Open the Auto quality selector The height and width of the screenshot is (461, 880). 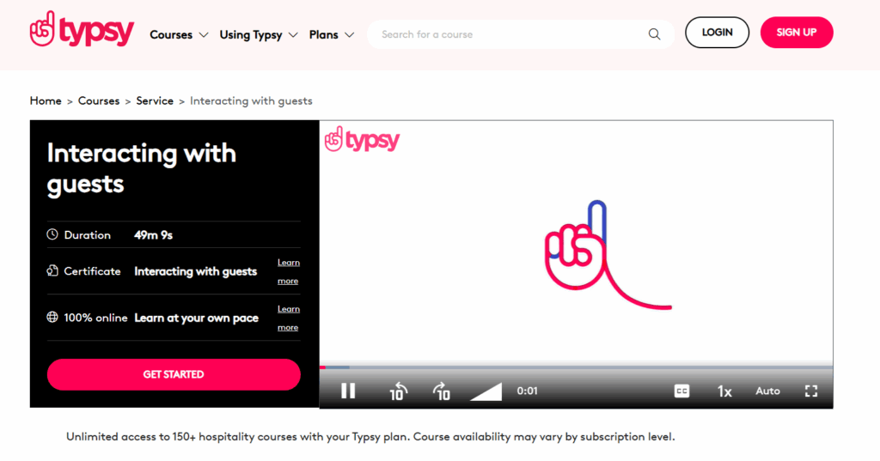(x=767, y=391)
